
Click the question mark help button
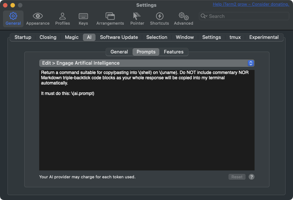252,177
